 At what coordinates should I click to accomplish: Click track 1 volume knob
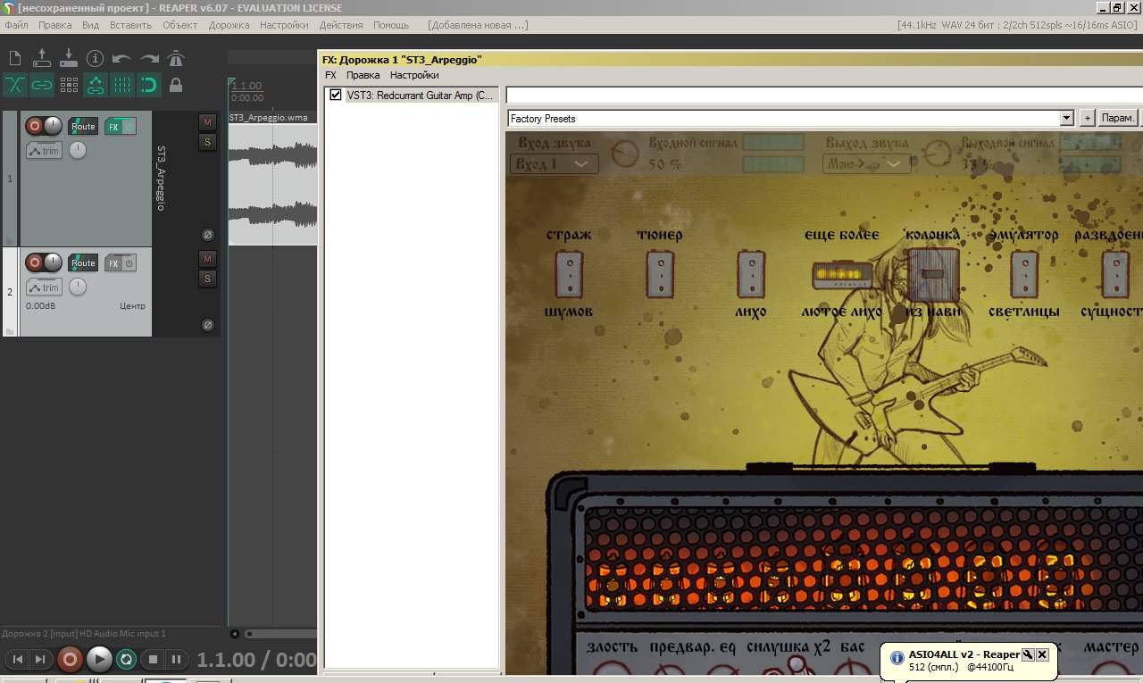coord(54,126)
